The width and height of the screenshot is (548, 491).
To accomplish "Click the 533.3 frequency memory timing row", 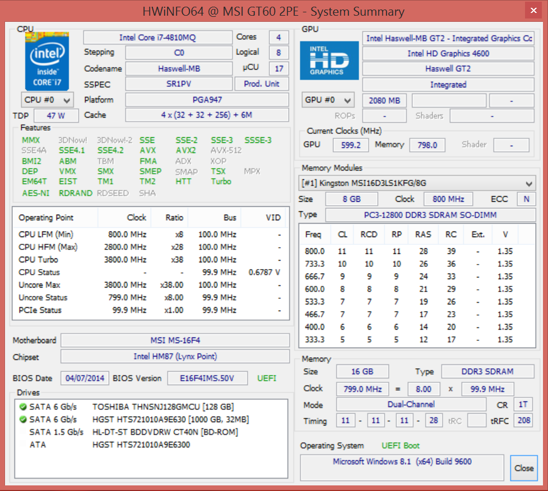I will 417,302.
